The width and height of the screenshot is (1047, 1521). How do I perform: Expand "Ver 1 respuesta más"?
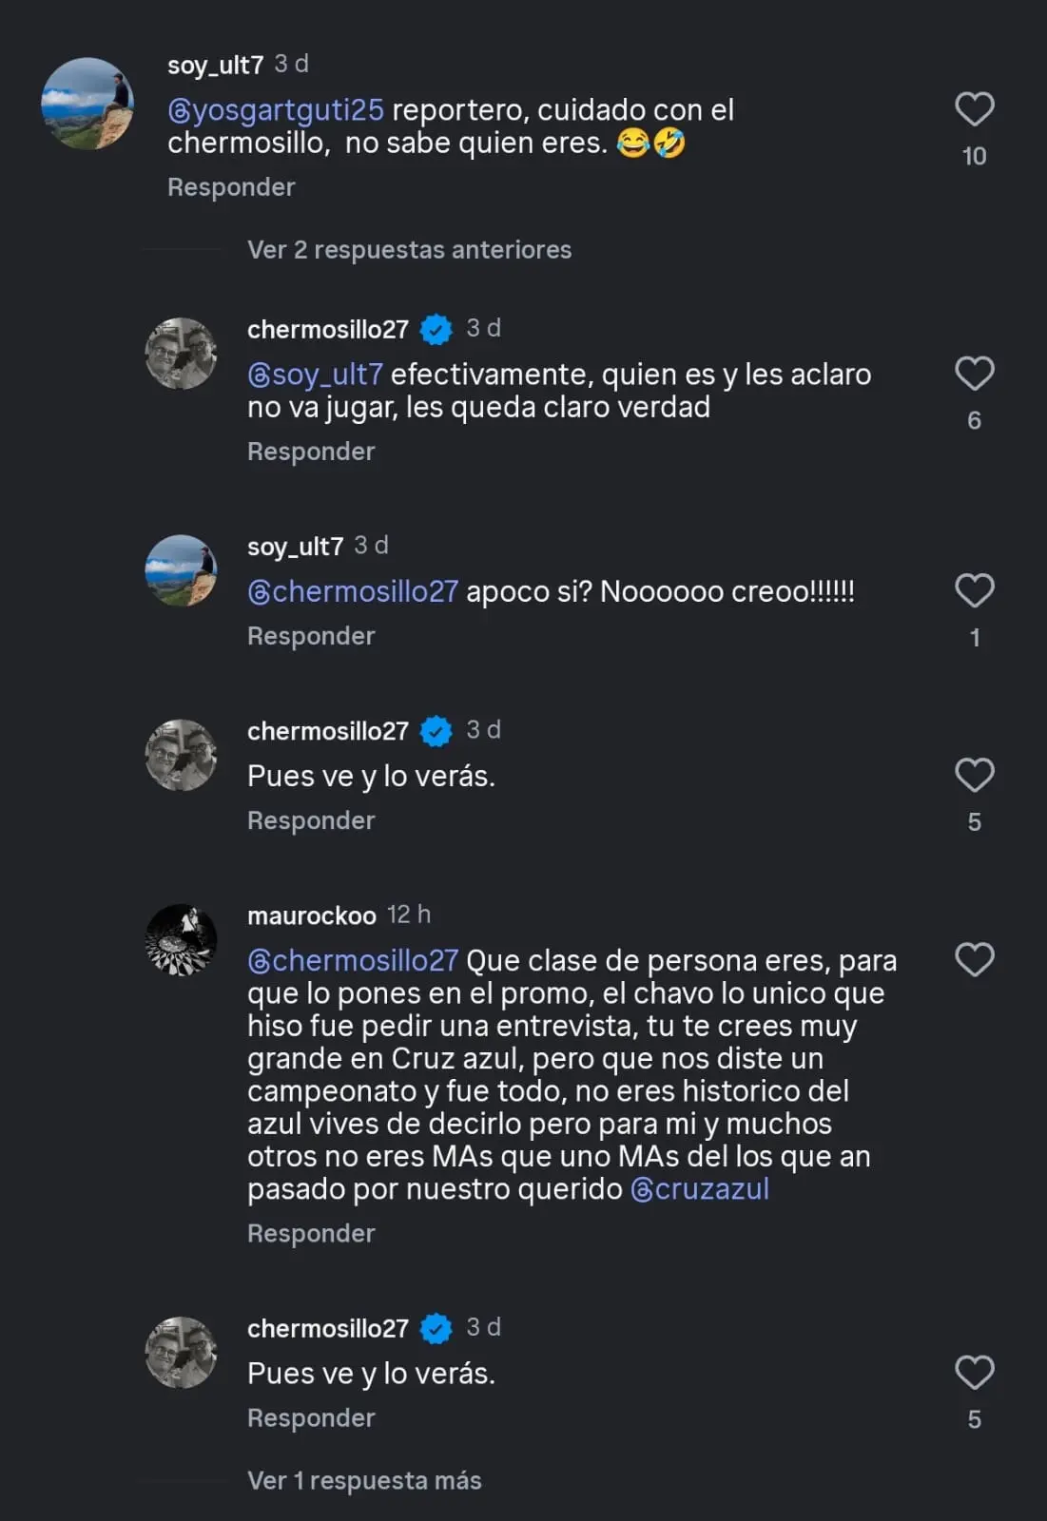coord(364,1480)
